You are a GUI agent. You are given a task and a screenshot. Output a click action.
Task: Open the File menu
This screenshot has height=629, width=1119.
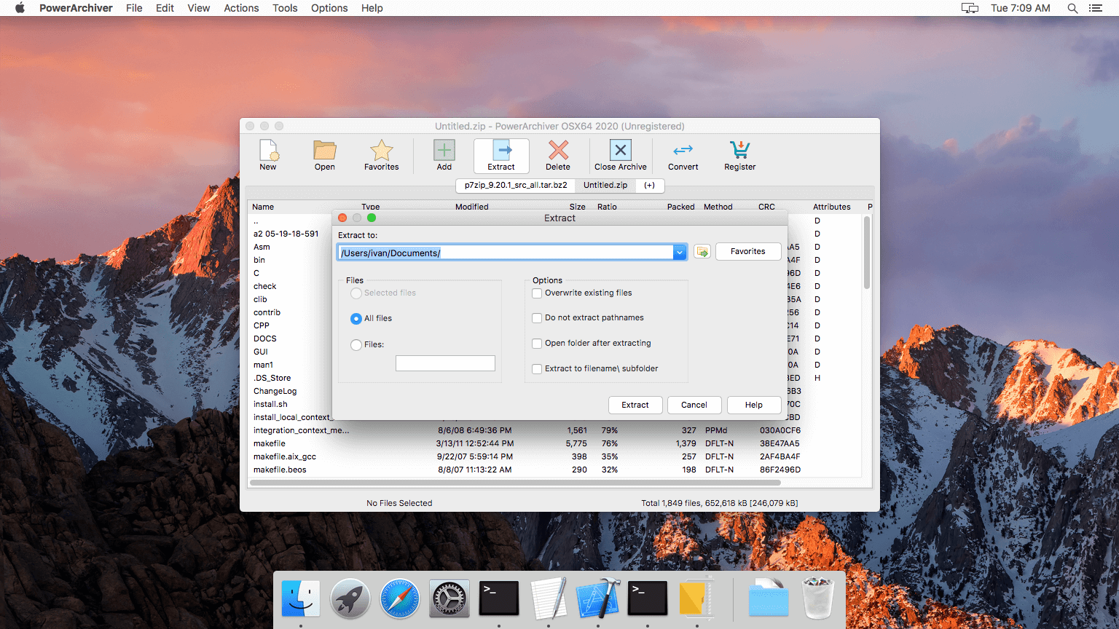pos(134,8)
